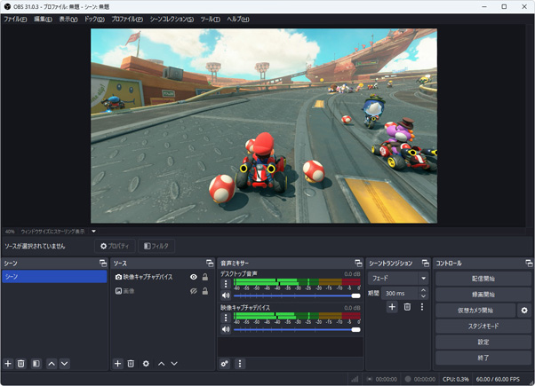The height and width of the screenshot is (386, 535).
Task: Undock the シーン panel via its float icon
Action: 103,263
